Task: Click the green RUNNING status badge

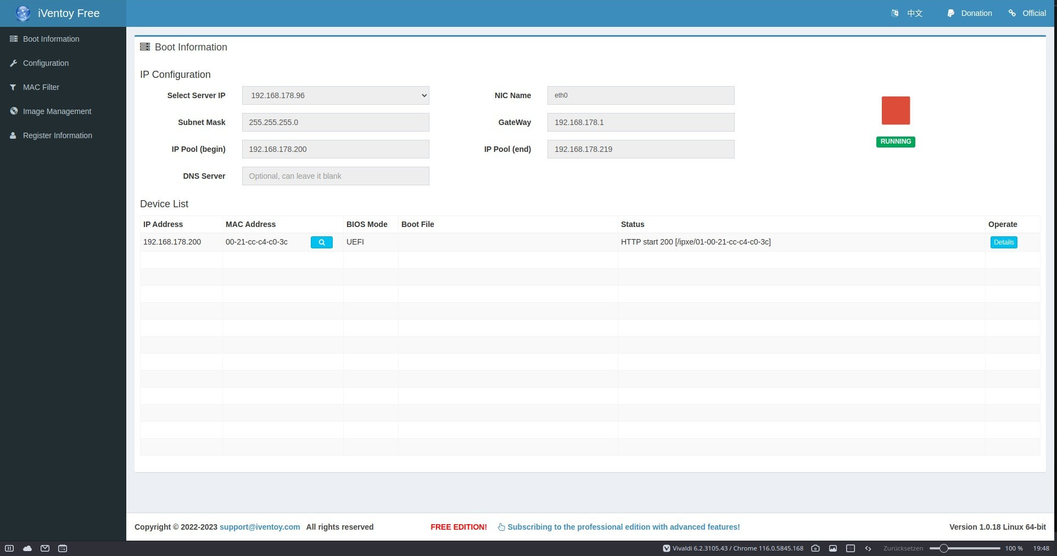Action: pyautogui.click(x=896, y=141)
